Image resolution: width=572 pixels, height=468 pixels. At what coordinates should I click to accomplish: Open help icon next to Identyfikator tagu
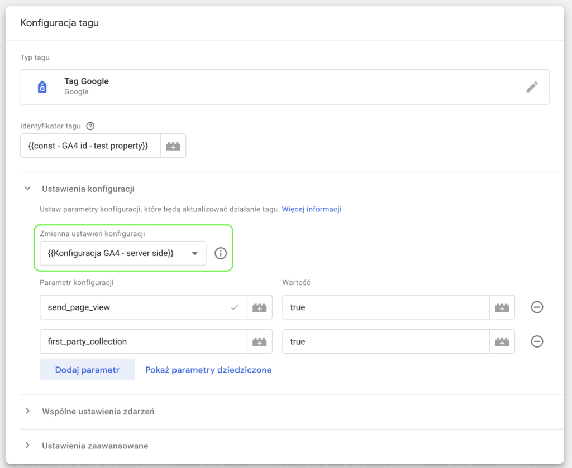90,126
